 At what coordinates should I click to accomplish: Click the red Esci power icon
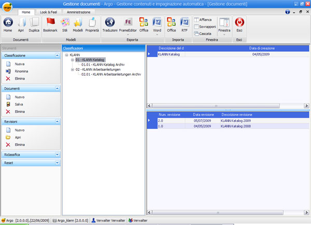coord(239,25)
